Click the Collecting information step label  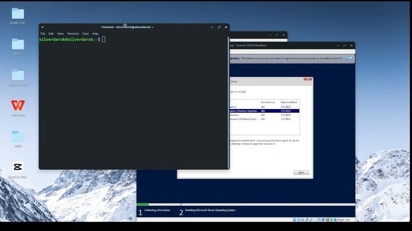(157, 210)
